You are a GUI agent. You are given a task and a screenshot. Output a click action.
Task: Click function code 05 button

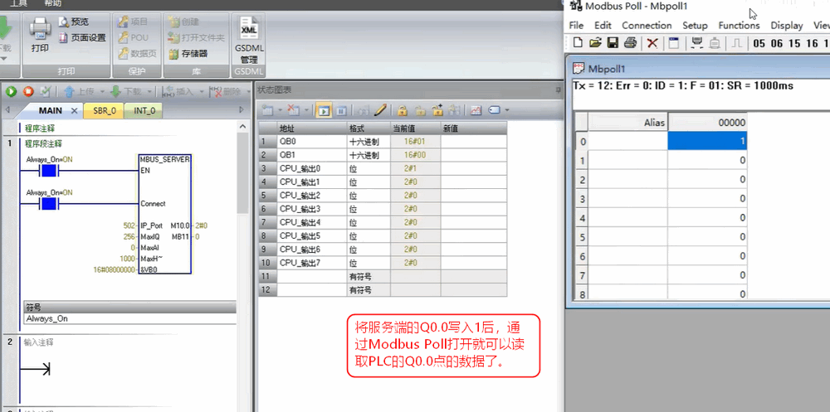tap(760, 43)
